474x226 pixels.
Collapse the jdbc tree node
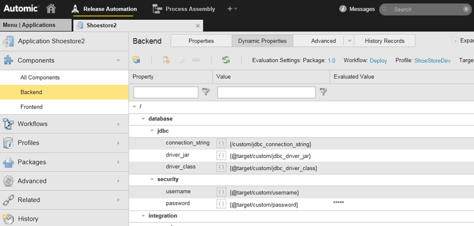[152, 131]
